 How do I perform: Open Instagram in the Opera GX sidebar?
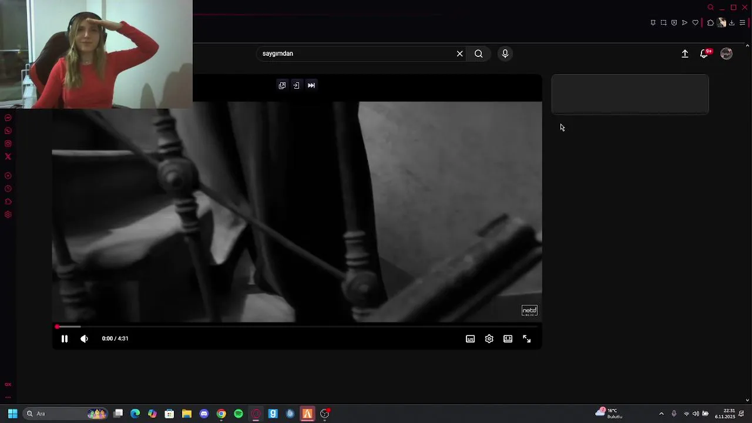pos(8,144)
